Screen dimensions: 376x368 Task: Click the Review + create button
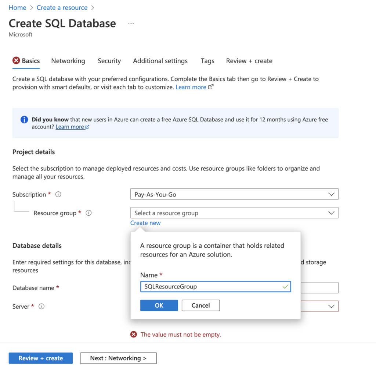point(40,358)
